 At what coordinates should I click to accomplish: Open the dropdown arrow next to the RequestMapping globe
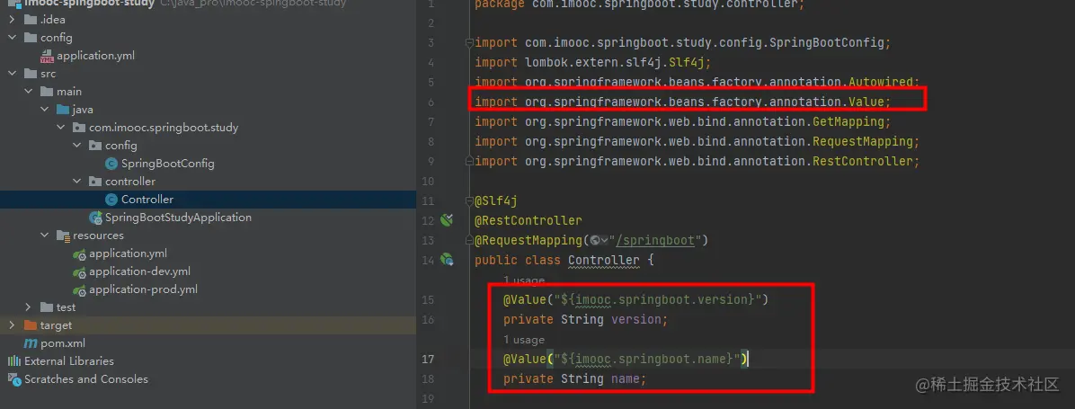tap(605, 241)
